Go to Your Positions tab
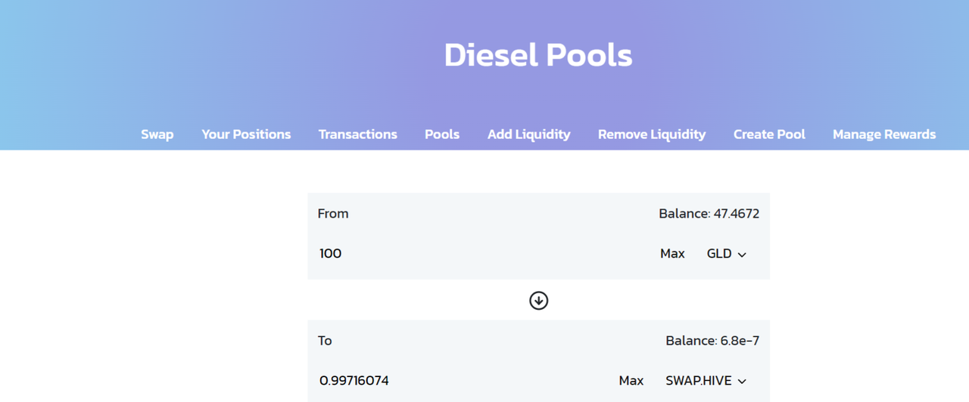Image resolution: width=969 pixels, height=402 pixels. (246, 135)
